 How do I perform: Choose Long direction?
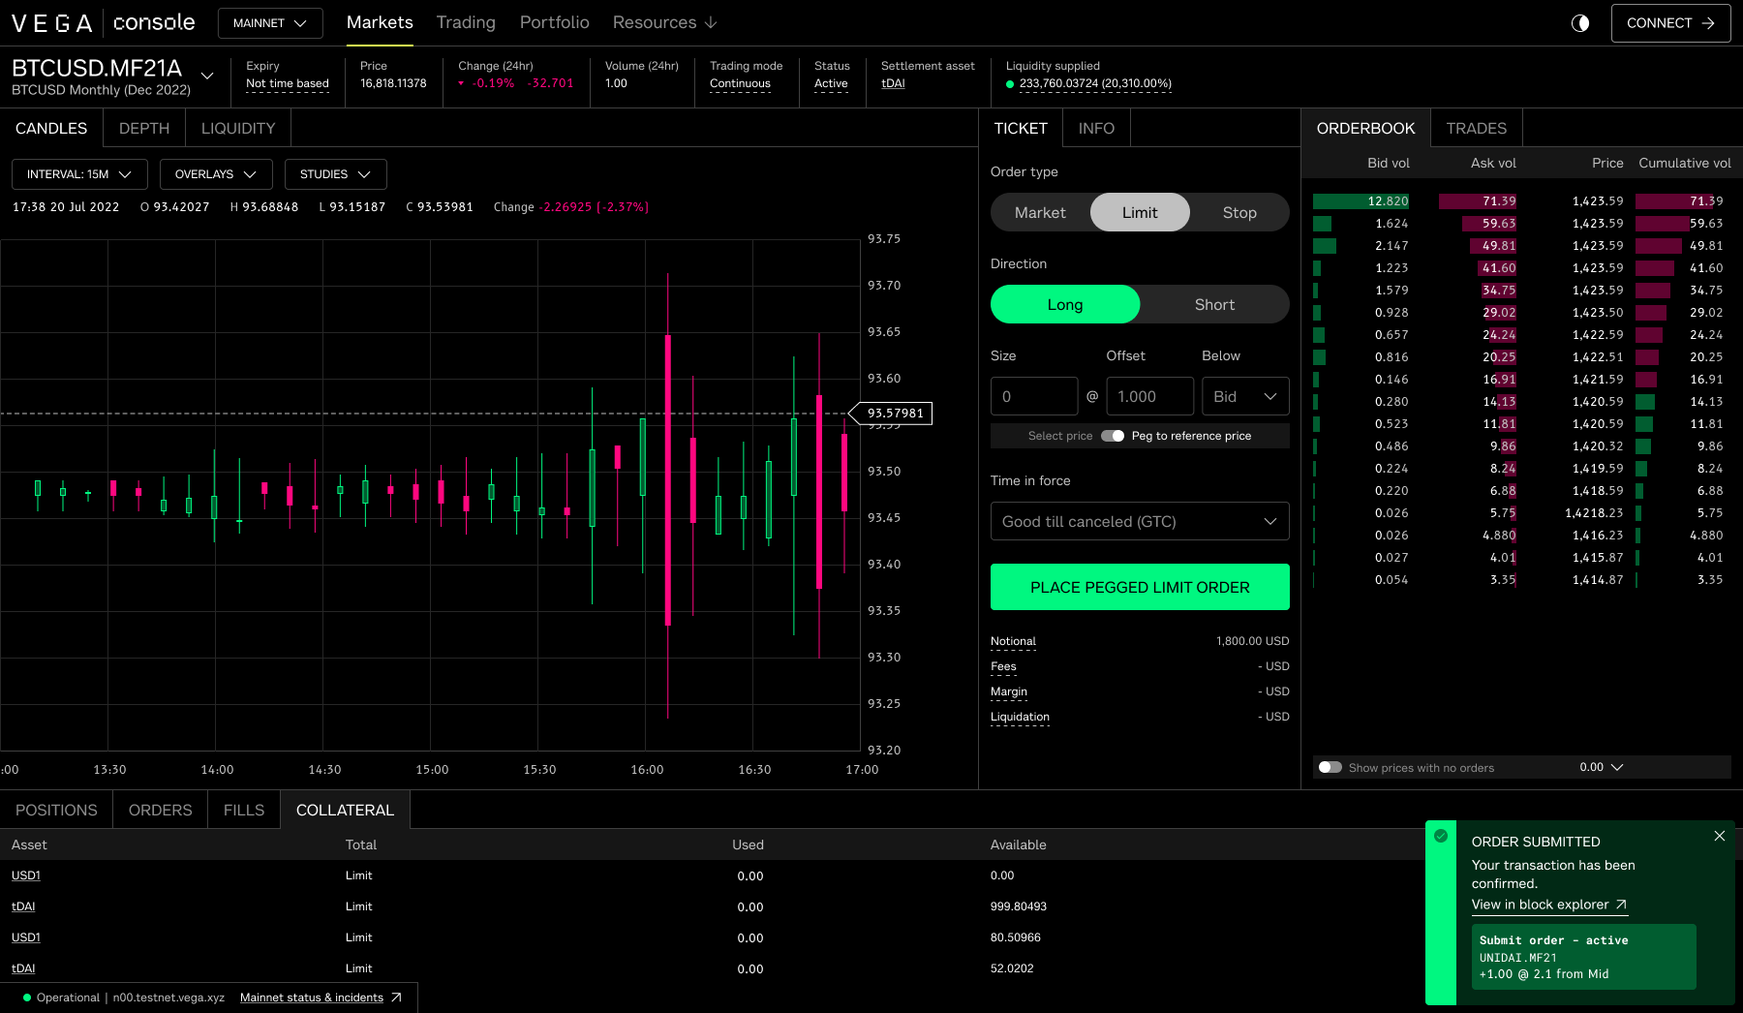pos(1065,304)
